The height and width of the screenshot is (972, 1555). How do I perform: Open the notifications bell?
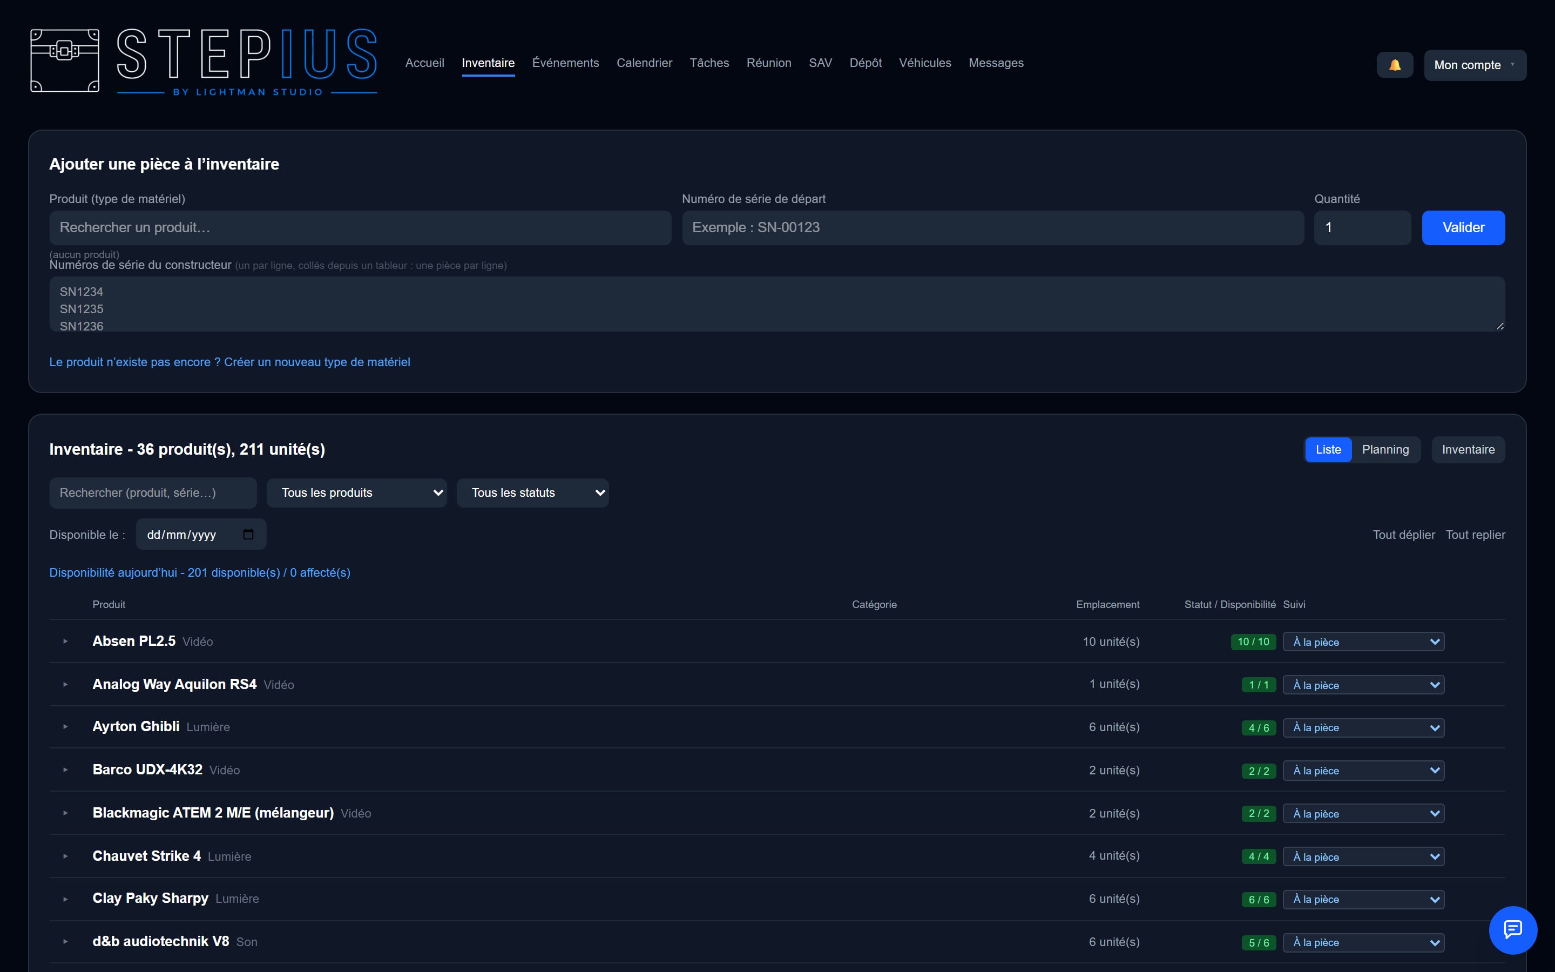(x=1394, y=65)
